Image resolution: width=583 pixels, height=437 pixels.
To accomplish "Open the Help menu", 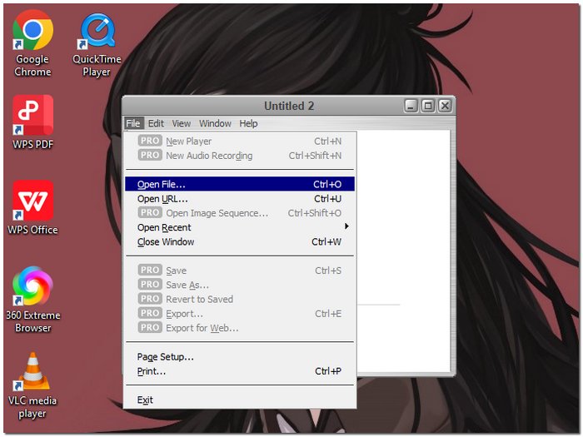I will click(x=248, y=123).
